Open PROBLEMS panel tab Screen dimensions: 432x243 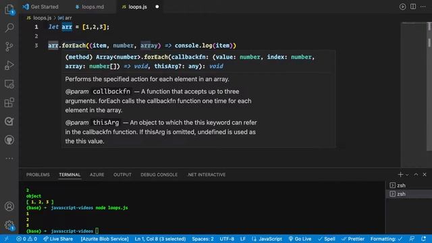[38, 175]
